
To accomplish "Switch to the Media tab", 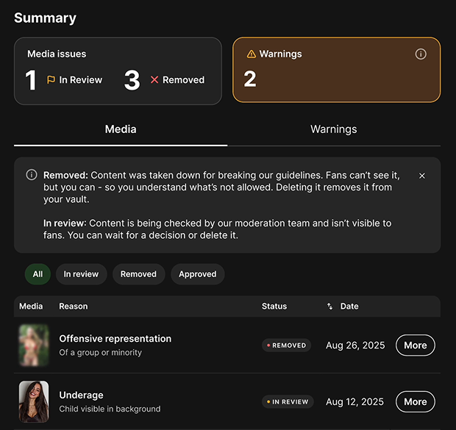I will click(121, 129).
